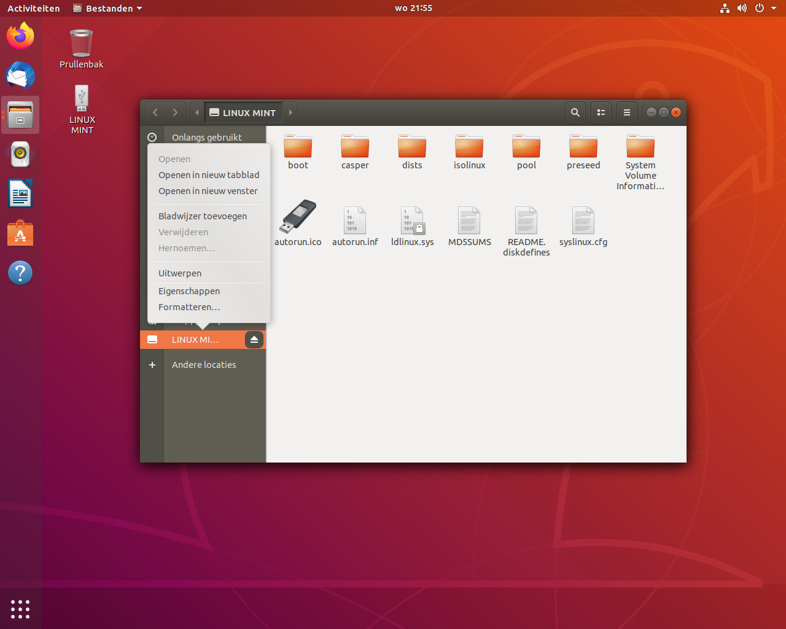Open the hamburger options menu
Screen dimensions: 786x629
click(x=627, y=112)
